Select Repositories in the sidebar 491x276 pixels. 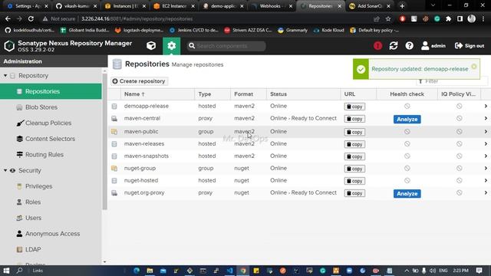coord(51,91)
